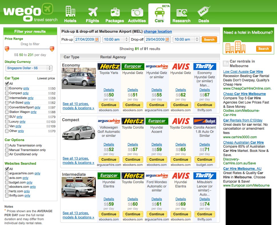Image resolution: width=277 pixels, height=225 pixels.
Task: Click the right price range slider handle
Action: click(x=52, y=49)
